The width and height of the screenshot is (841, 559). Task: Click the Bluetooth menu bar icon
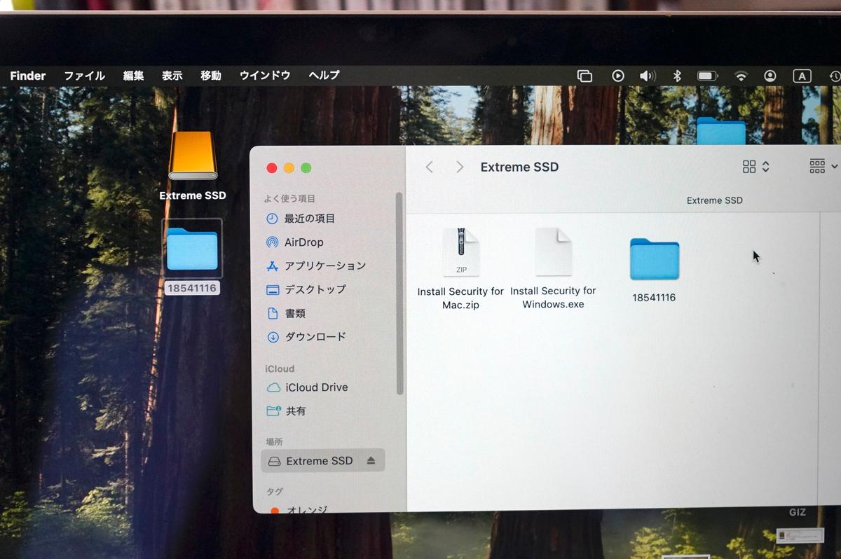[x=677, y=76]
